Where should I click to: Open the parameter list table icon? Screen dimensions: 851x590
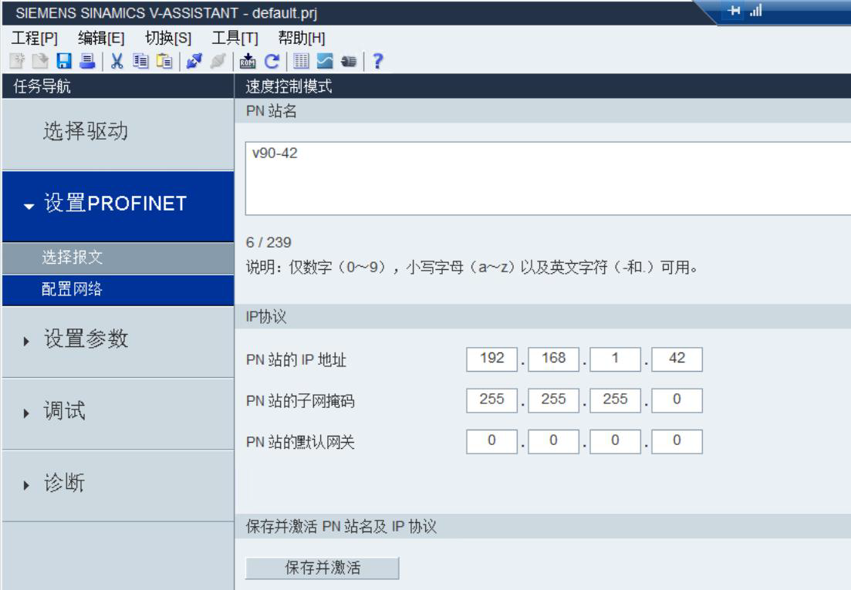click(x=301, y=61)
